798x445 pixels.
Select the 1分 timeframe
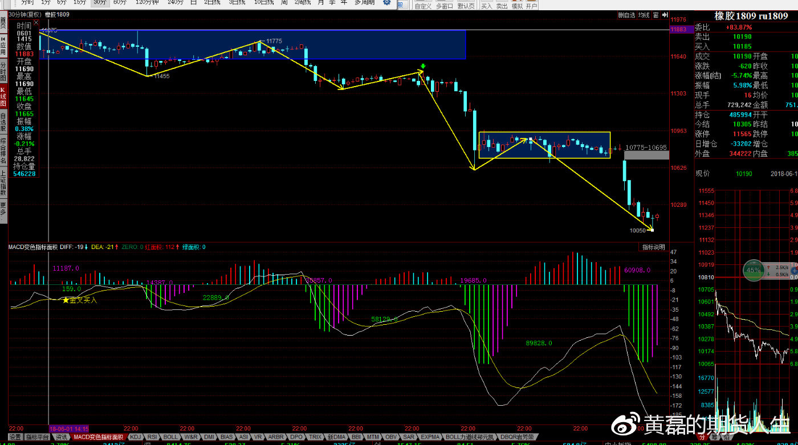(46, 2)
